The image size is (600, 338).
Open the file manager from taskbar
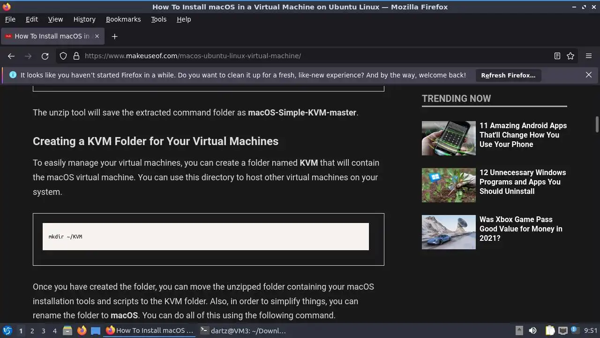[67, 330]
